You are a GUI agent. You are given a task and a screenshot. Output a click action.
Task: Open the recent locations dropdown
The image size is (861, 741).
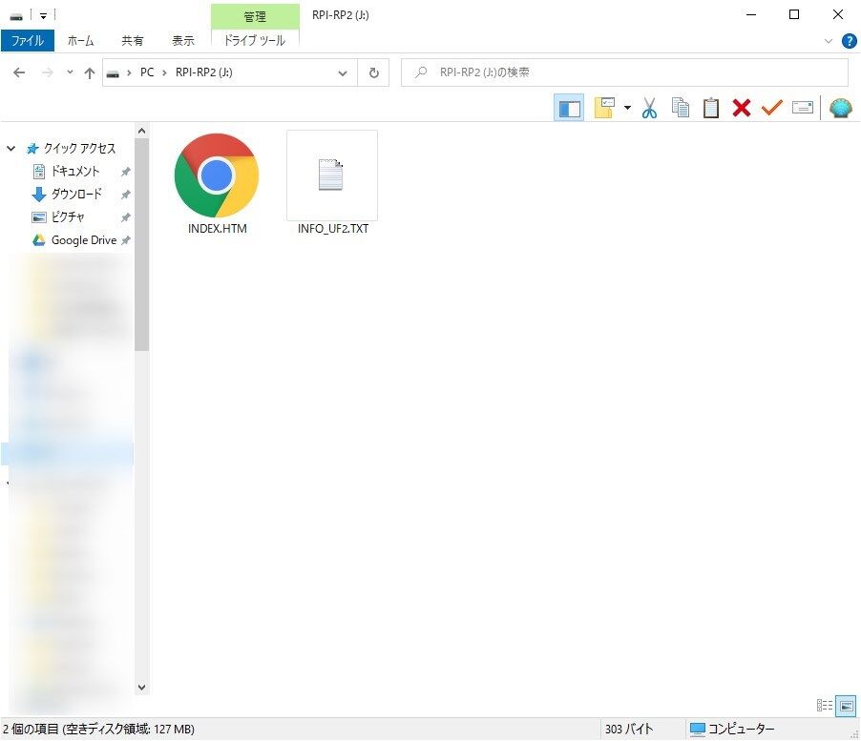click(x=70, y=72)
